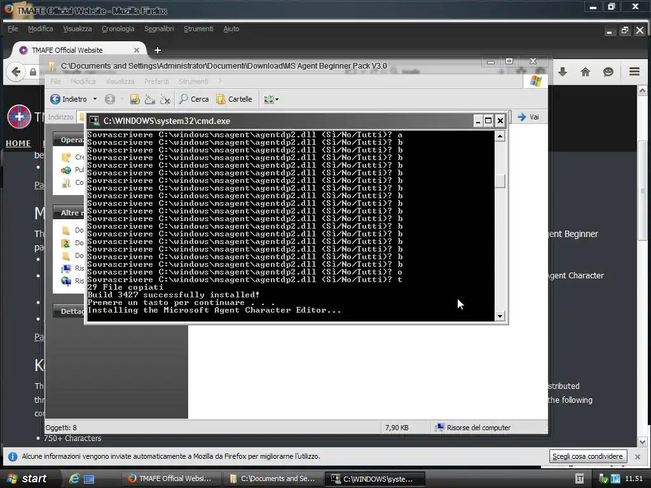Open new Firefox tab with plus
Image resolution: width=651 pixels, height=488 pixels.
(x=158, y=50)
